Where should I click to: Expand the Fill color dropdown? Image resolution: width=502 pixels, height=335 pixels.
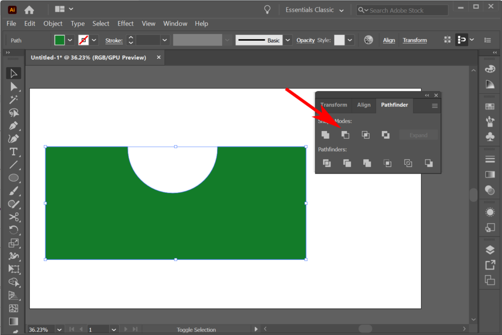coord(70,40)
